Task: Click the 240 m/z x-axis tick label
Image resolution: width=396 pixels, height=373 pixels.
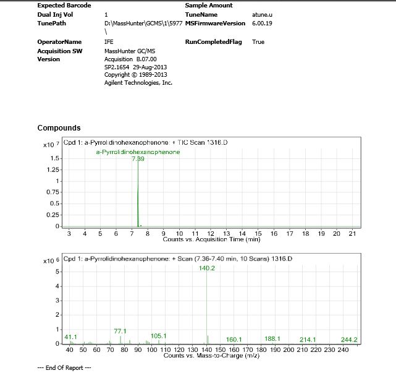Action: pyautogui.click(x=343, y=349)
